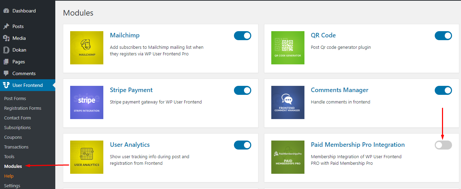Enable Paid Membership Pro Integration toggle
This screenshot has width=461, height=189.
pos(443,145)
